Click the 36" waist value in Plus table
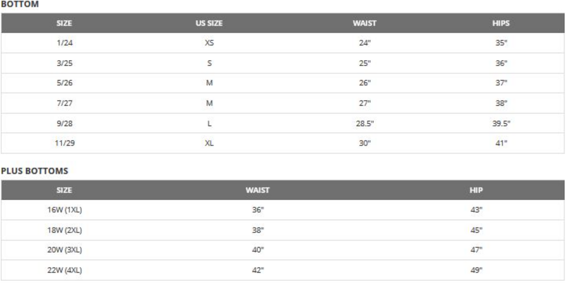Image resolution: width=567 pixels, height=283 pixels. (258, 210)
